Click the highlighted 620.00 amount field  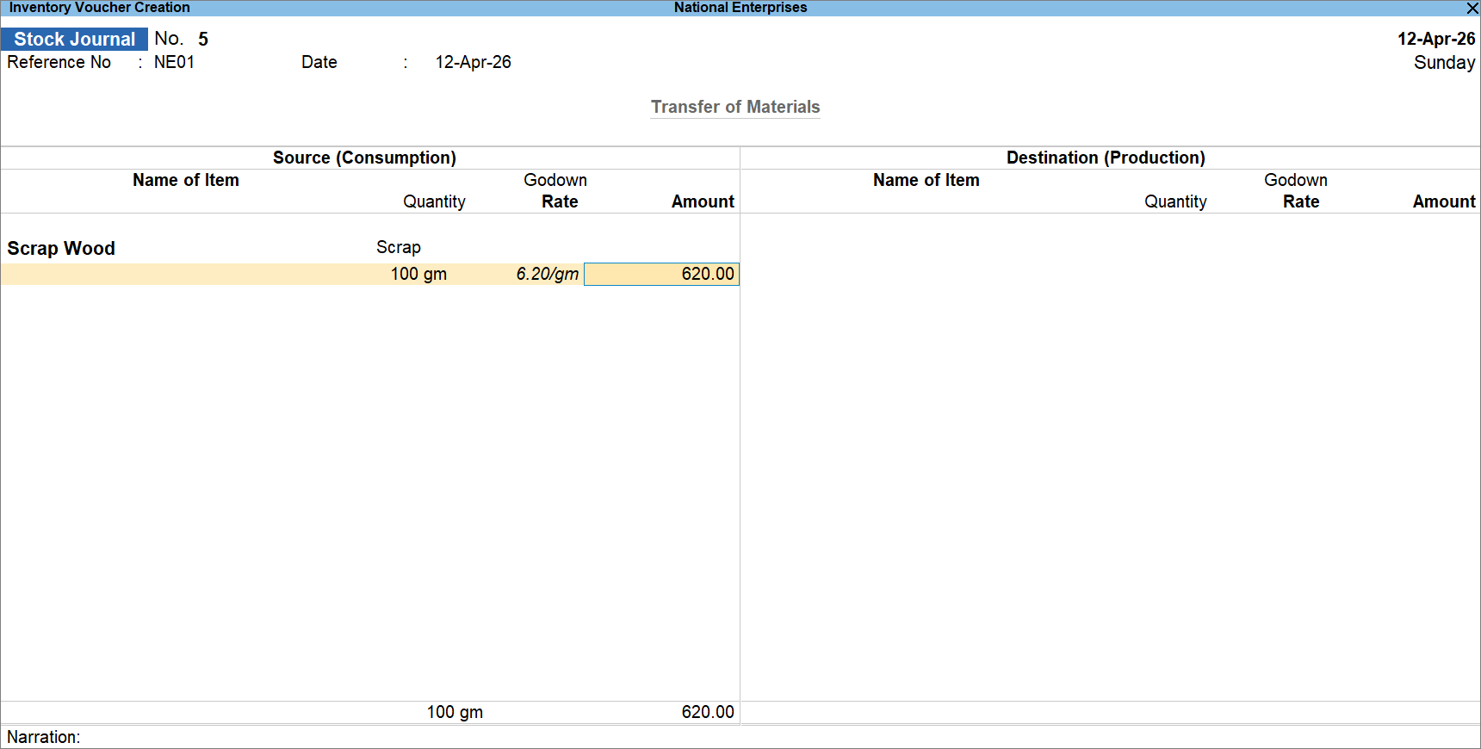tap(661, 274)
